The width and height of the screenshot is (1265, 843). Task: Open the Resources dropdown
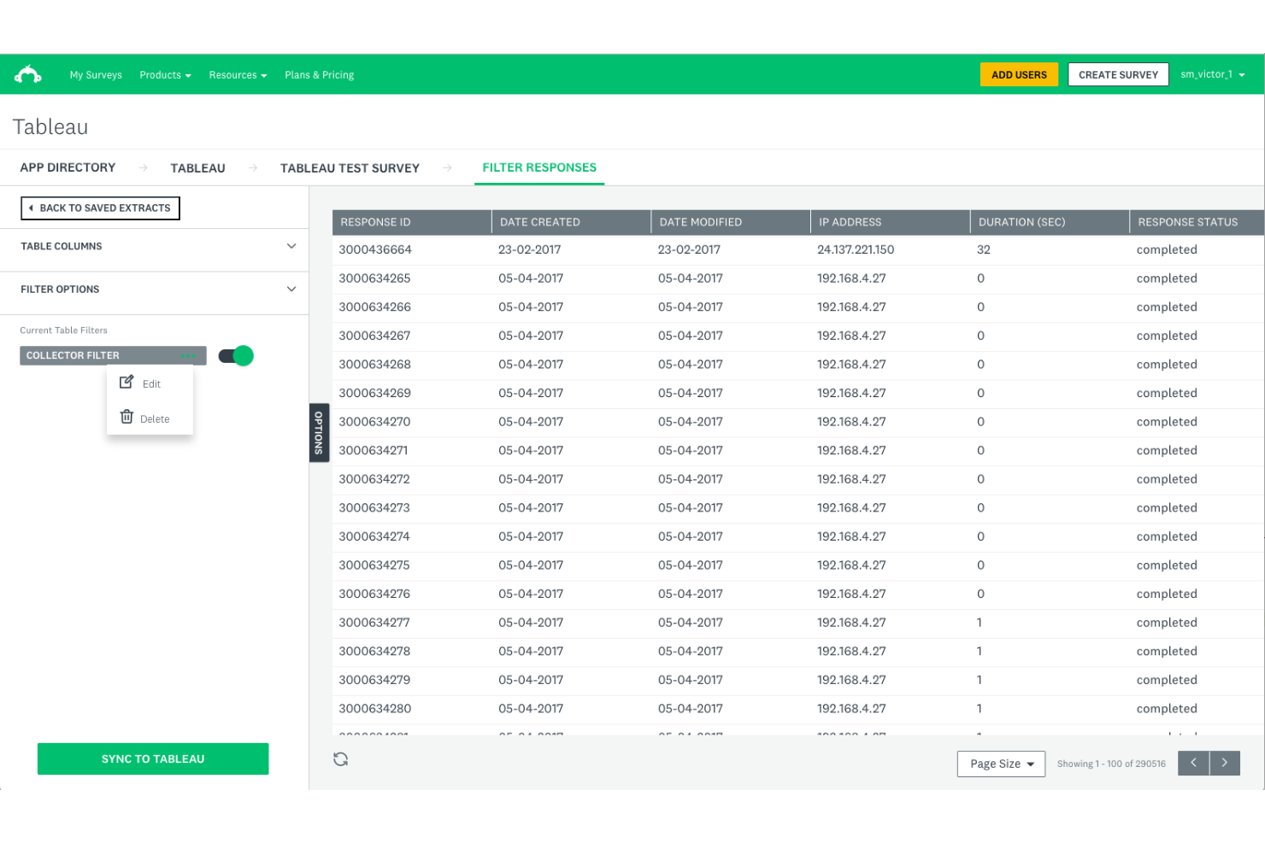(x=237, y=74)
